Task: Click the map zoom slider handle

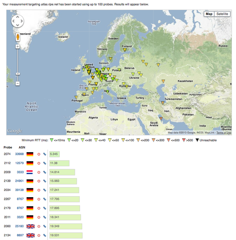Action: click(18, 74)
